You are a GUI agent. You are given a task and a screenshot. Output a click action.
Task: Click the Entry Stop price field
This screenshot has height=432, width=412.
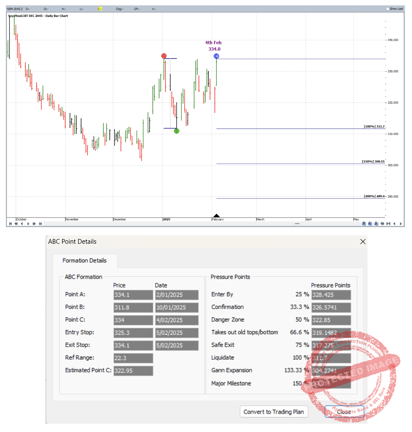tap(133, 333)
